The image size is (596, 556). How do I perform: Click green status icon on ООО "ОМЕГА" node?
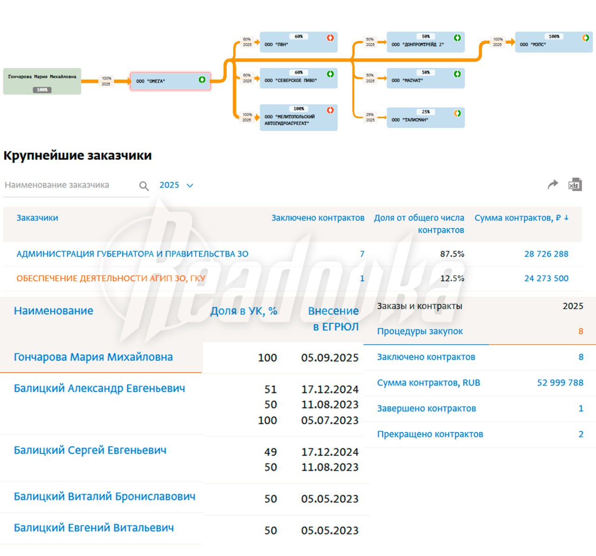tap(202, 80)
